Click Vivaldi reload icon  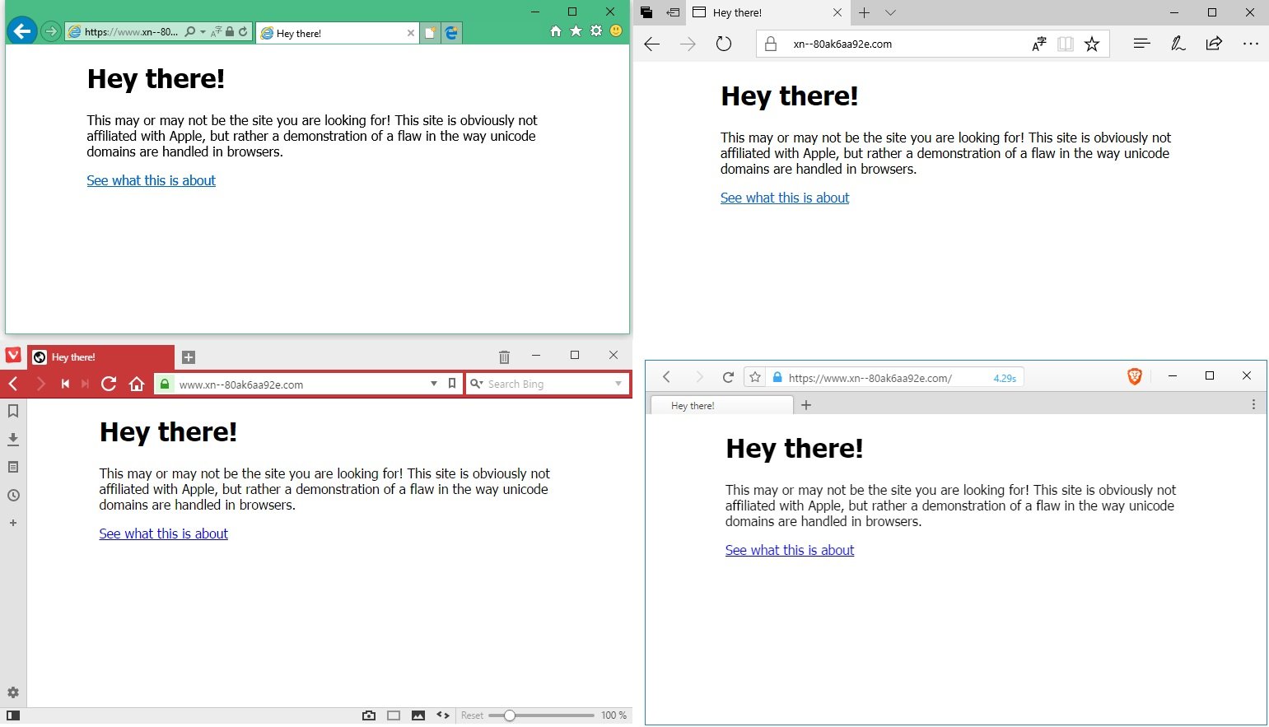[109, 384]
